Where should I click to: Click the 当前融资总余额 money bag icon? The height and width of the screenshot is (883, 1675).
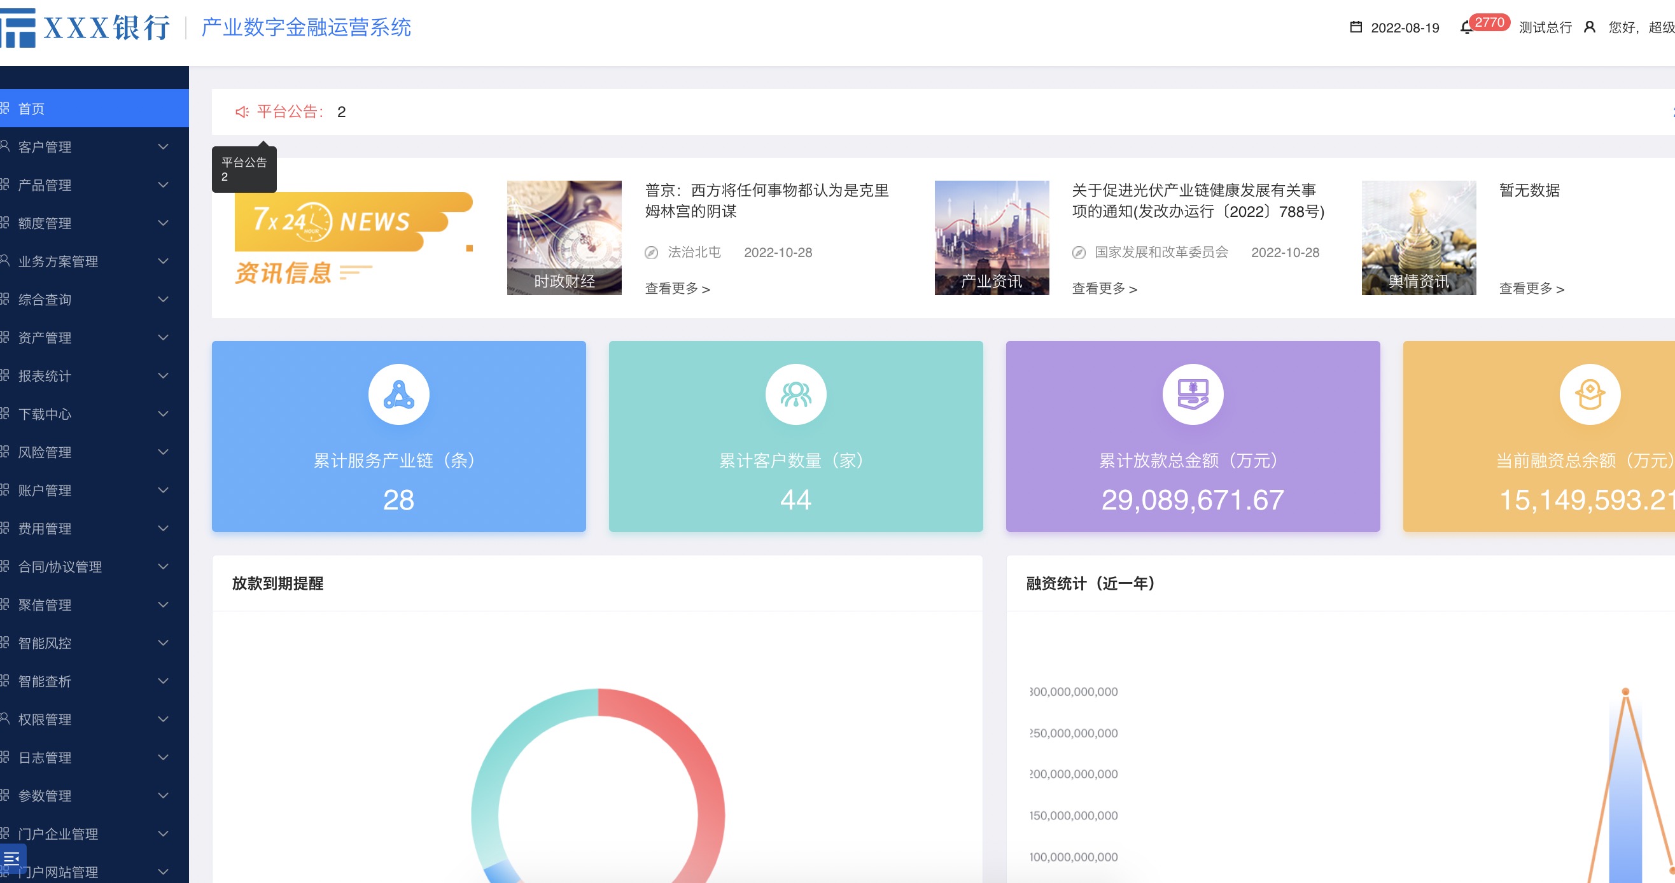pyautogui.click(x=1590, y=394)
